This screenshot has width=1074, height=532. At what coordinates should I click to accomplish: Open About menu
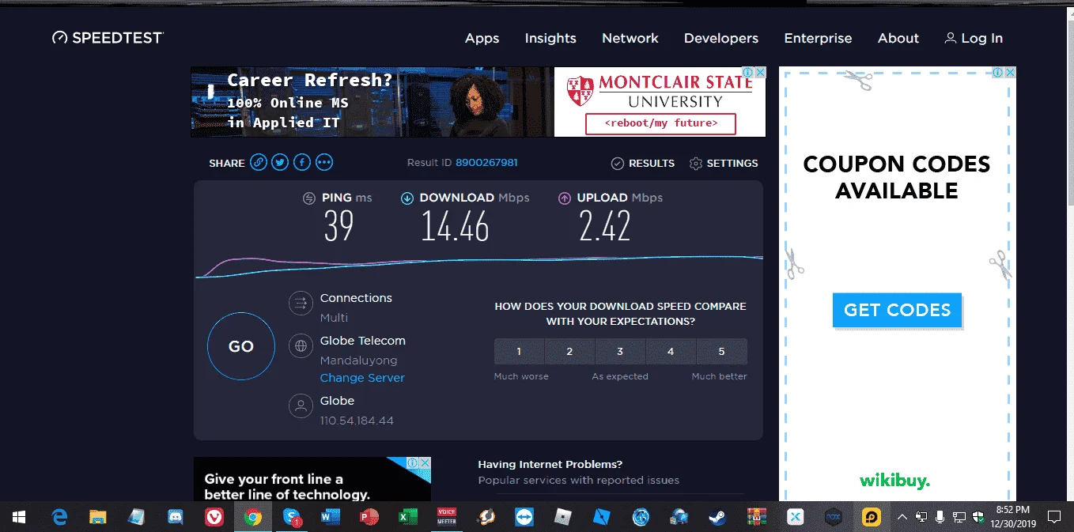coord(898,38)
